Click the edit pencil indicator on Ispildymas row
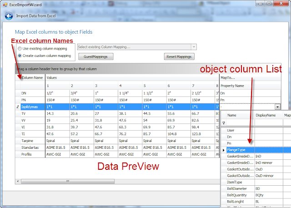 [x=18, y=107]
